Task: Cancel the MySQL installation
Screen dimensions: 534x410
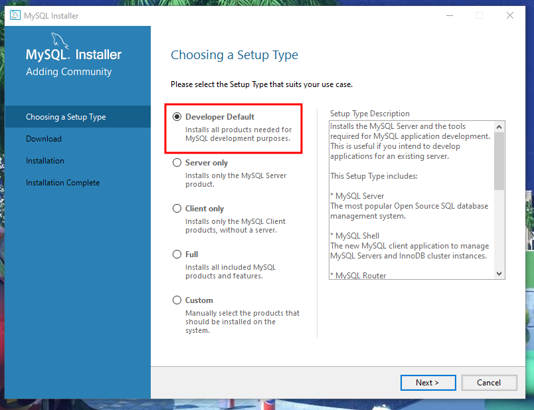Action: (x=489, y=383)
